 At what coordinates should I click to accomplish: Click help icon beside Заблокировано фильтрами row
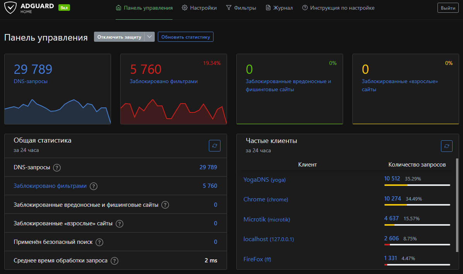click(x=94, y=186)
